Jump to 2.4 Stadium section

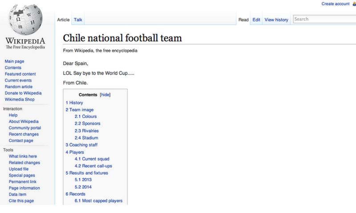pos(86,138)
